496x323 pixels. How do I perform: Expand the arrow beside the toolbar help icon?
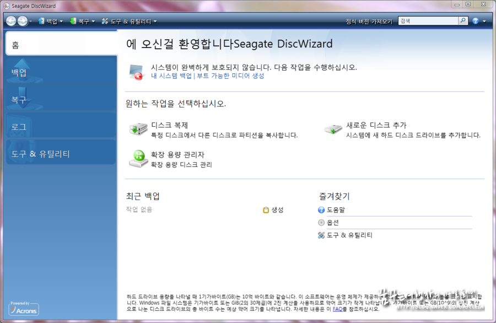tap(484, 21)
